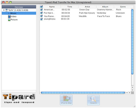Click the Grammy Nomin... album cell
Viewport: 136px width, 108px height.
pyautogui.click(x=105, y=10)
